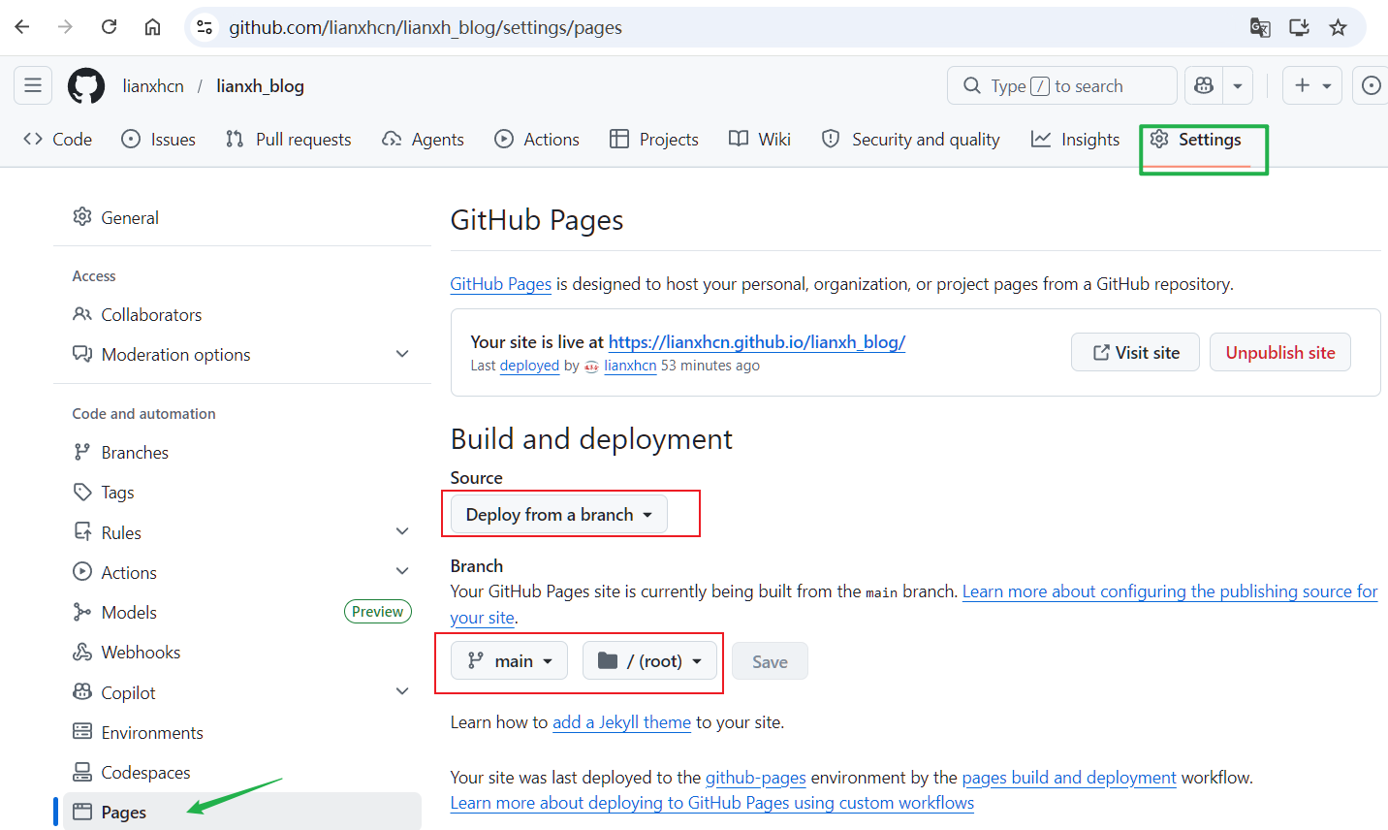Open the Copilot dropdown arrow in header
This screenshot has width=1388, height=830.
[x=1238, y=85]
